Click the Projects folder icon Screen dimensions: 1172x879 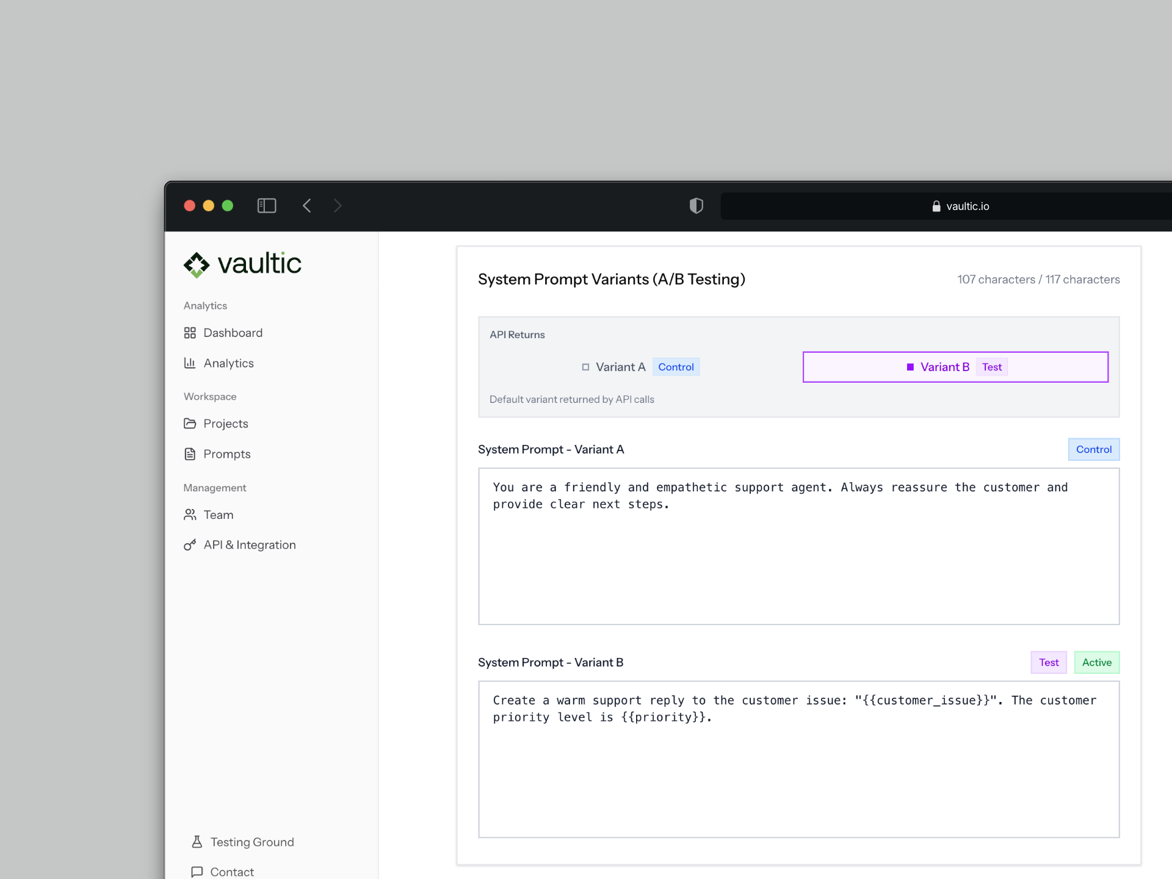pyautogui.click(x=190, y=424)
